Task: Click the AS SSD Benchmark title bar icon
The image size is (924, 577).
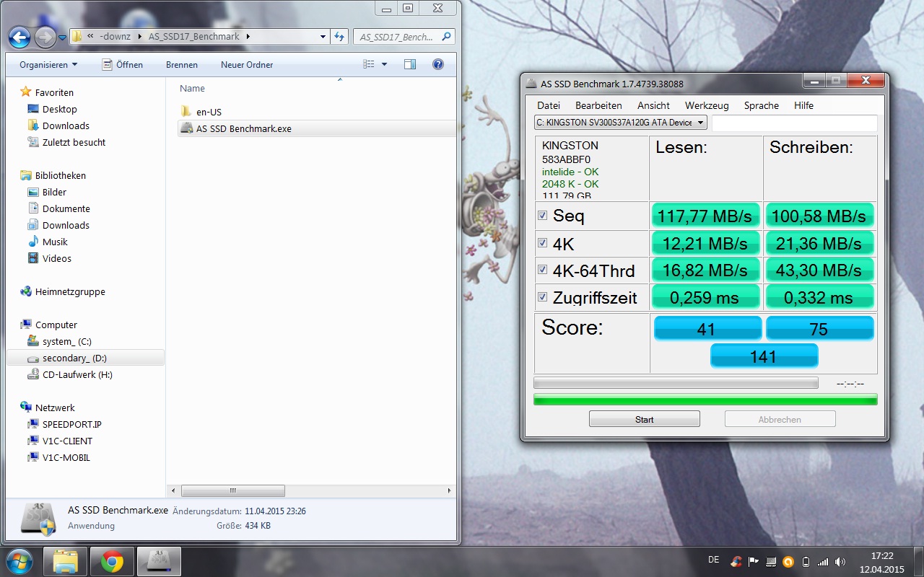Action: point(531,84)
